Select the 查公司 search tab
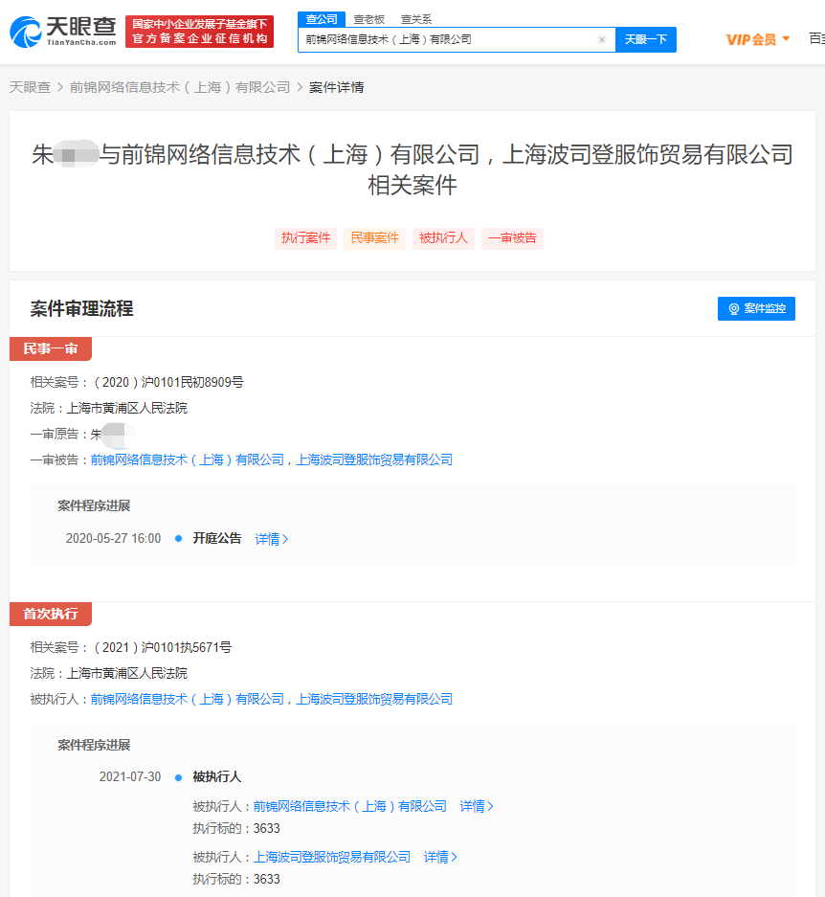The image size is (825, 897). [322, 19]
